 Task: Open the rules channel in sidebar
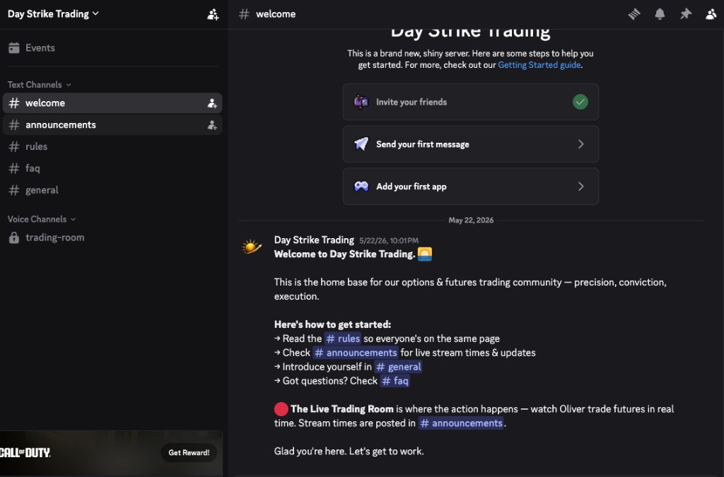click(x=112, y=146)
